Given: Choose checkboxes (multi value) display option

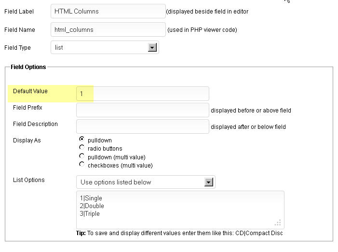Looking at the screenshot, I should coord(81,165).
